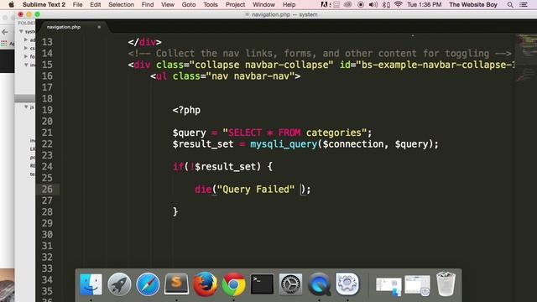Image resolution: width=537 pixels, height=302 pixels.
Task: Open the Apple menu
Action: point(11,4)
